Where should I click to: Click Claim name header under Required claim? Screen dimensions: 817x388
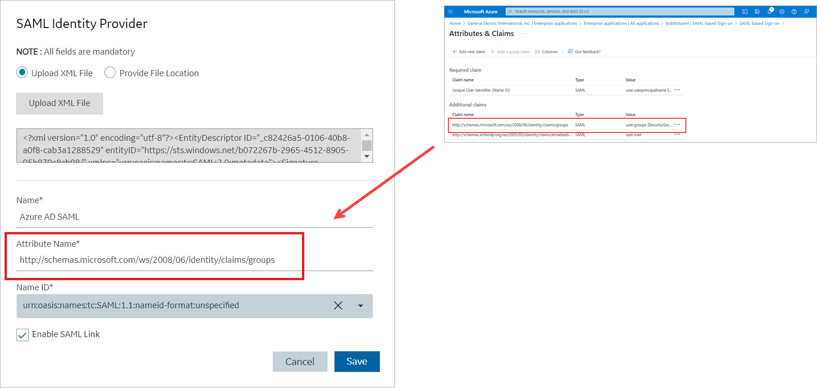click(x=463, y=80)
